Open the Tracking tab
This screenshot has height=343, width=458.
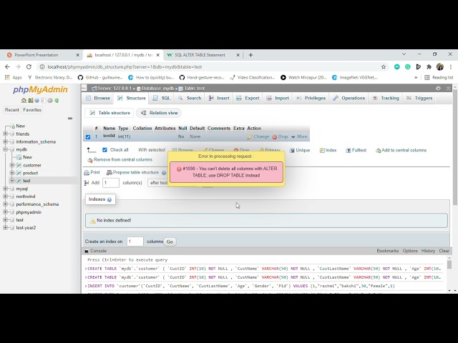point(386,99)
